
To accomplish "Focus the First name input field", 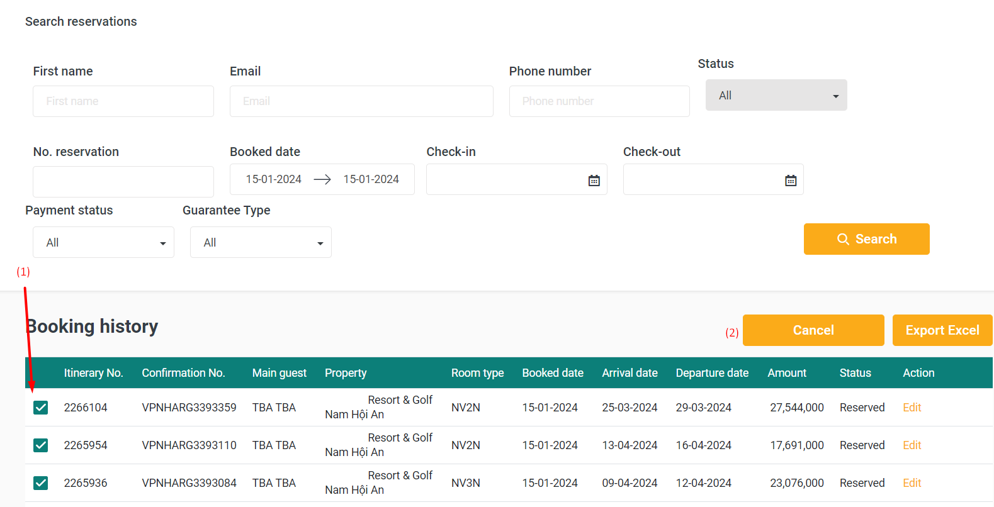I will (x=123, y=101).
